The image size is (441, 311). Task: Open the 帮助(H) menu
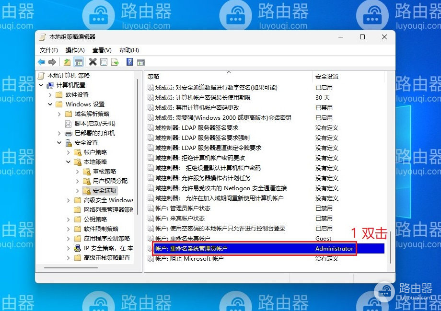point(129,50)
